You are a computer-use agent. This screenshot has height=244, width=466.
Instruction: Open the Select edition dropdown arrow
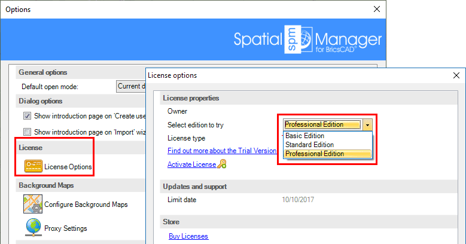coord(368,125)
